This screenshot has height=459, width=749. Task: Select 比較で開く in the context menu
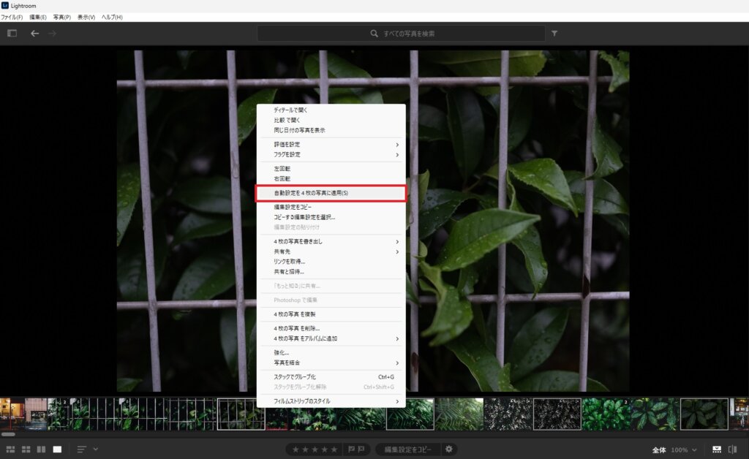[331, 121]
